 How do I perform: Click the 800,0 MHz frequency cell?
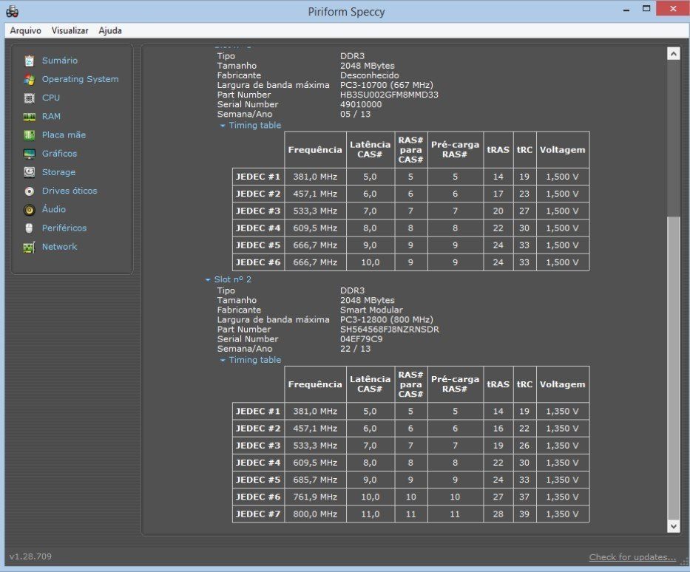tap(316, 514)
